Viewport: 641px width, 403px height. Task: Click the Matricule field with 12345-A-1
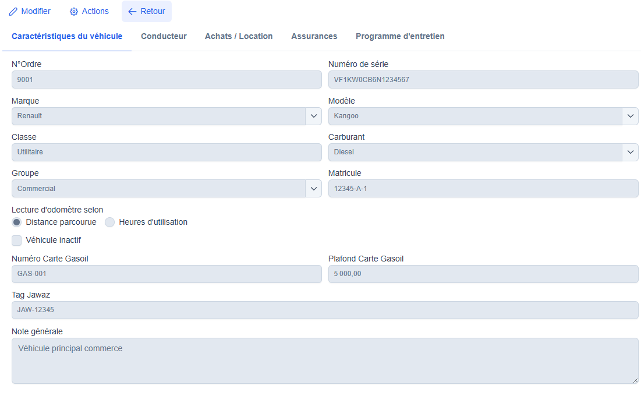[x=483, y=188]
